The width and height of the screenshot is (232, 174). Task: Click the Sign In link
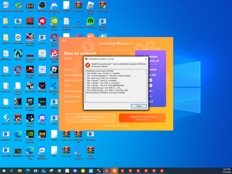[x=68, y=58]
